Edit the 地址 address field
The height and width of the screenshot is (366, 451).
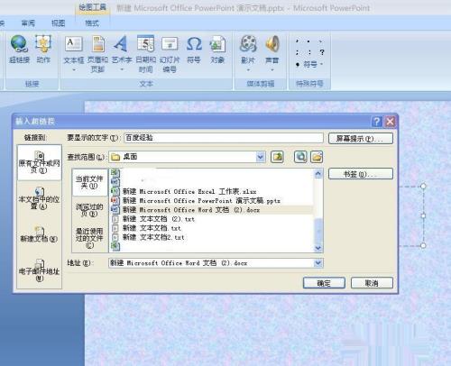[211, 263]
